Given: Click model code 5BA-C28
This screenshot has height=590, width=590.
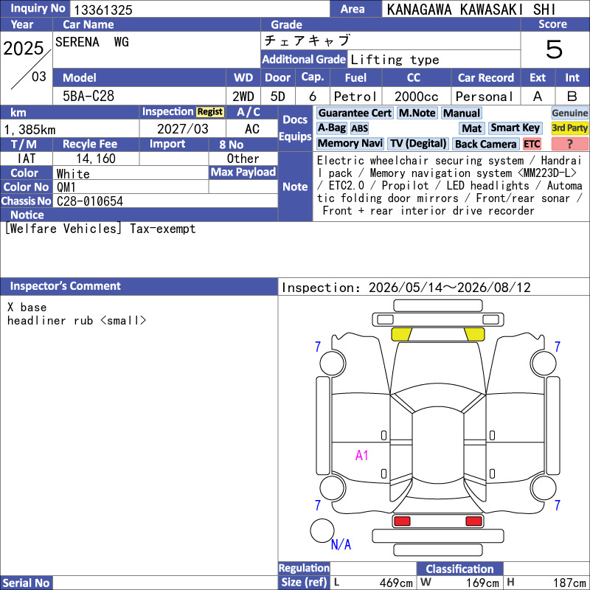Looking at the screenshot, I should 88,96.
